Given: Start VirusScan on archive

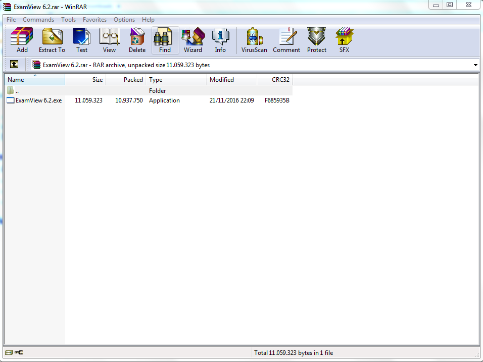Looking at the screenshot, I should coord(254,40).
